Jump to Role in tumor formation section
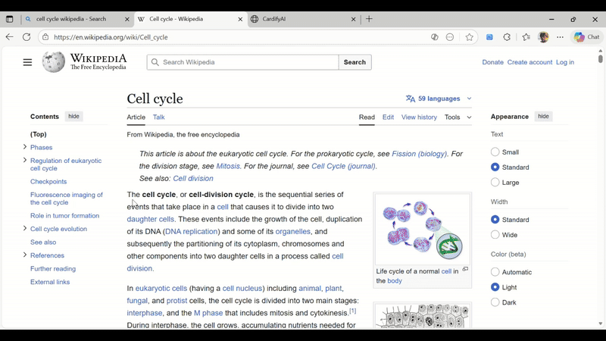 [x=64, y=215]
